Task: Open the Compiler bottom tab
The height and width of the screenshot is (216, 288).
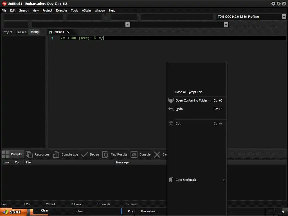Action: [13, 154]
